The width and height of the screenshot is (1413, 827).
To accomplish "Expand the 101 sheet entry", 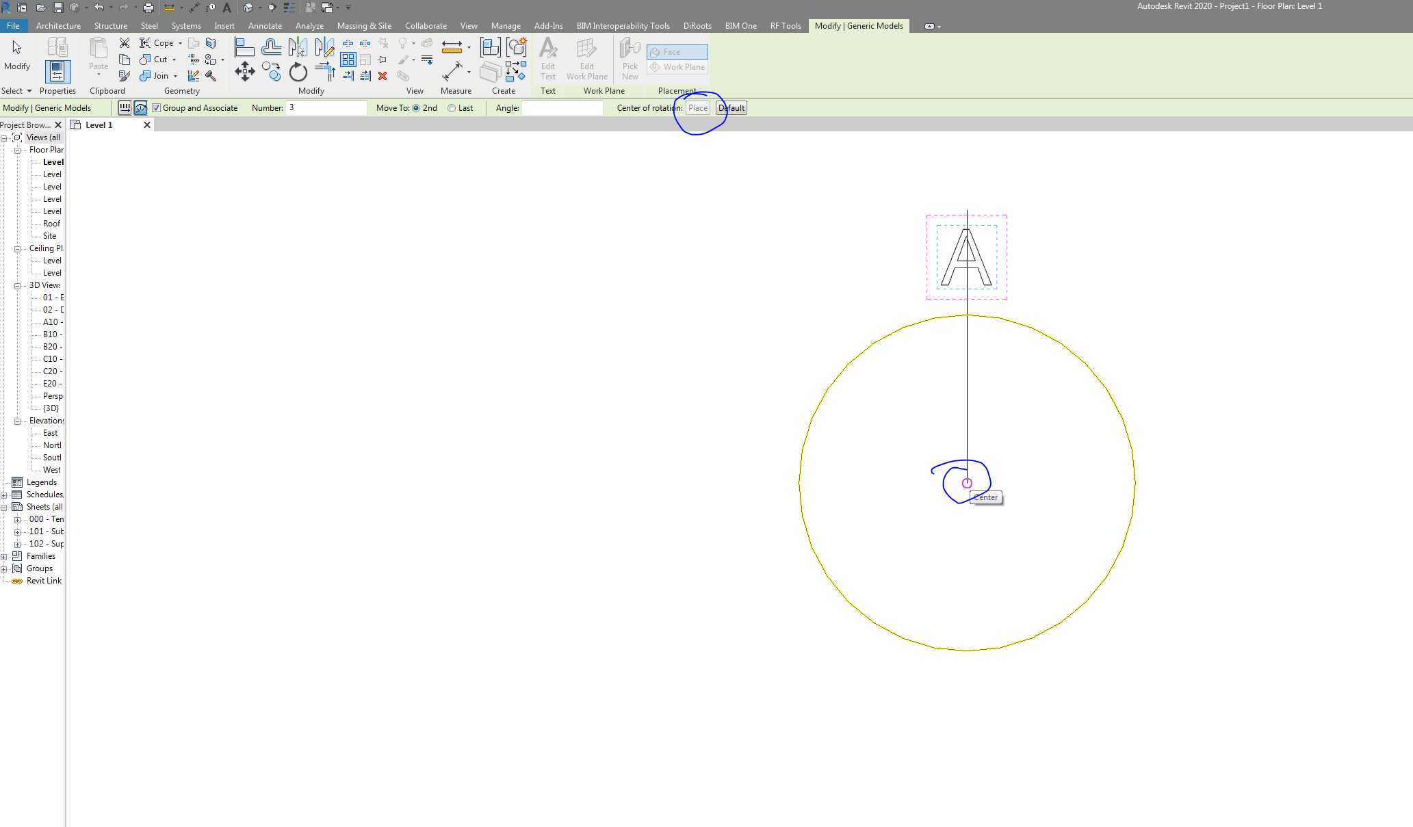I will click(18, 531).
